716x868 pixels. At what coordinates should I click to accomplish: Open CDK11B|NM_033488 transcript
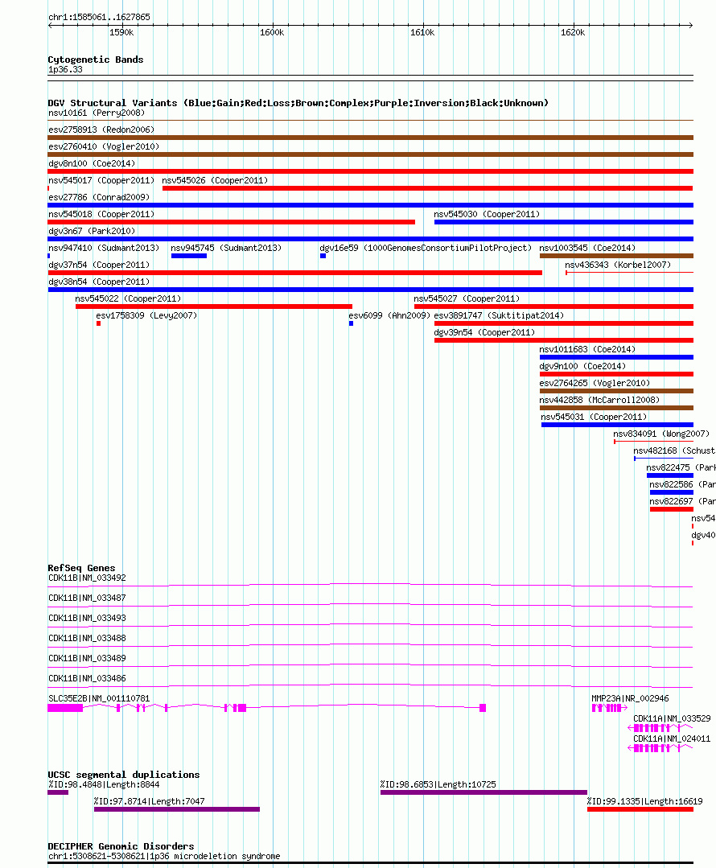tap(370, 645)
